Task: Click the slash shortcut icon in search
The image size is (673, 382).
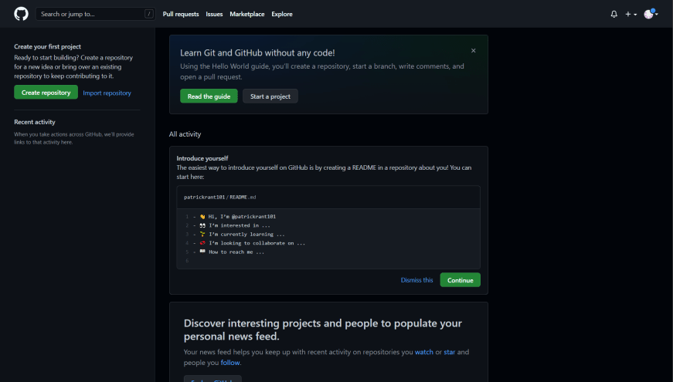Action: pyautogui.click(x=149, y=14)
